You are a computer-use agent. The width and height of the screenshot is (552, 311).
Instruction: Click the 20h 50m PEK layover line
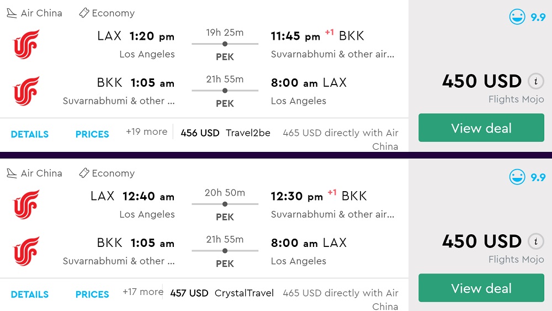click(225, 204)
